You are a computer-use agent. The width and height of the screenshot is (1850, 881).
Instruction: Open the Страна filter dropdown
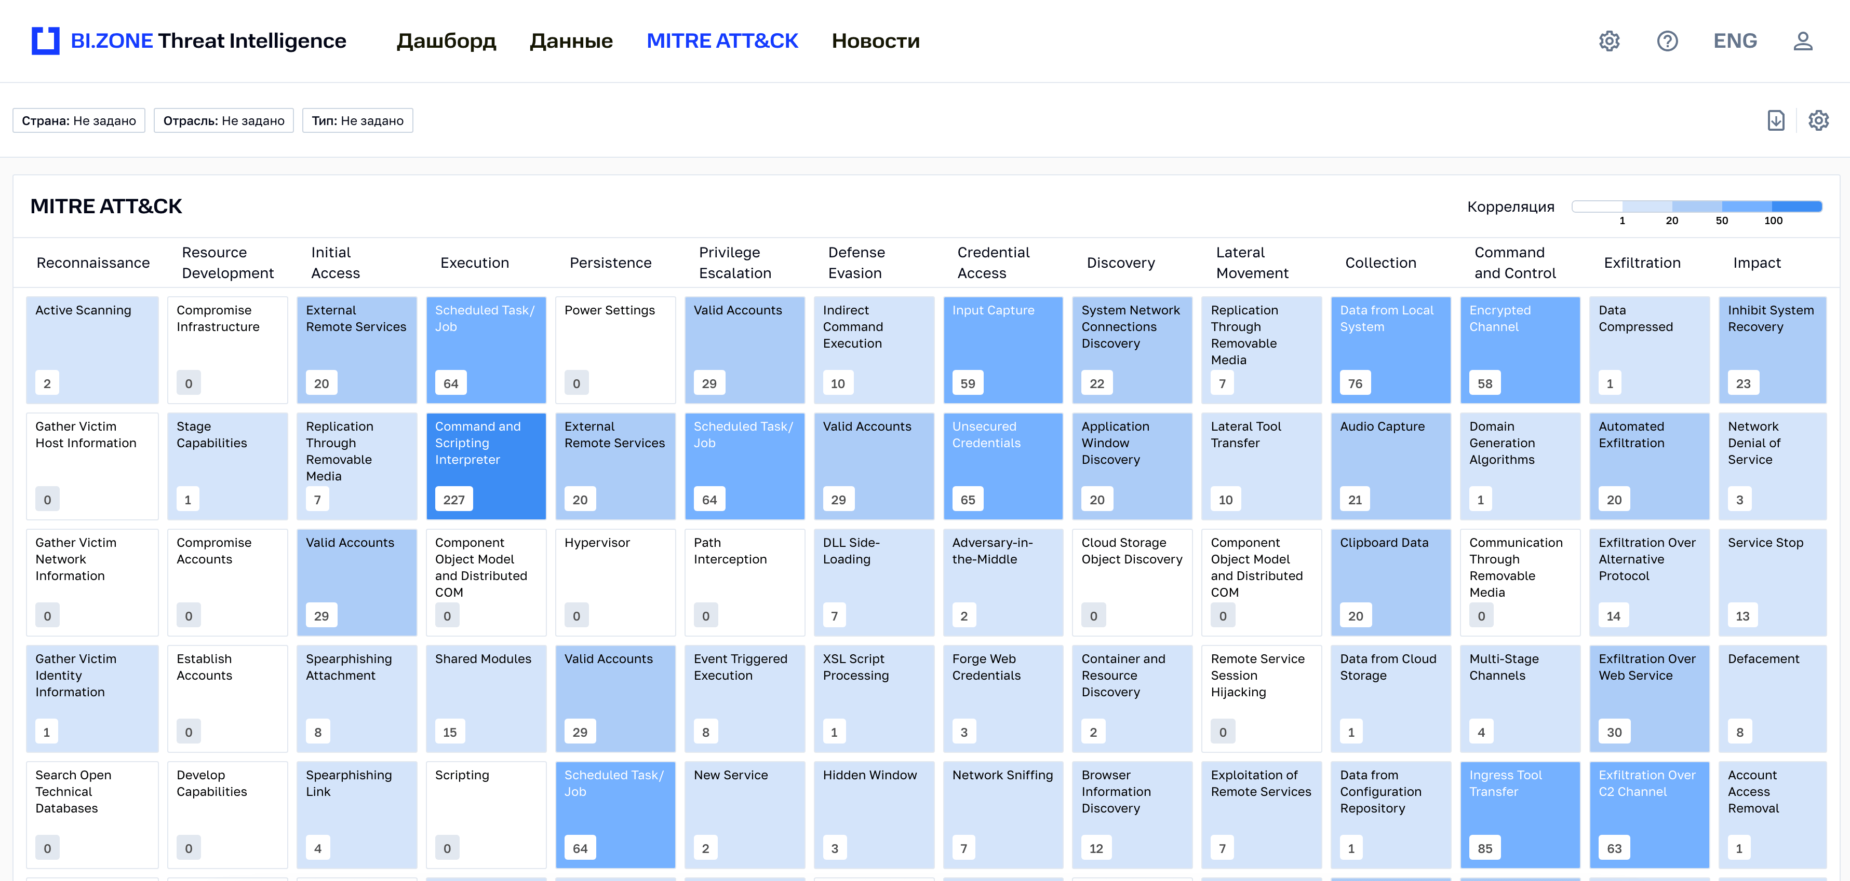click(79, 120)
